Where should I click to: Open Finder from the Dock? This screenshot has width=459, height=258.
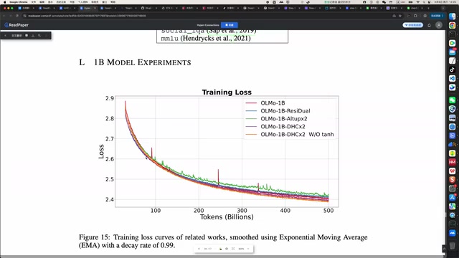453,16
